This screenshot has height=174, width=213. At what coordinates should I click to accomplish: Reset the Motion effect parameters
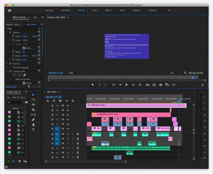click(x=39, y=32)
